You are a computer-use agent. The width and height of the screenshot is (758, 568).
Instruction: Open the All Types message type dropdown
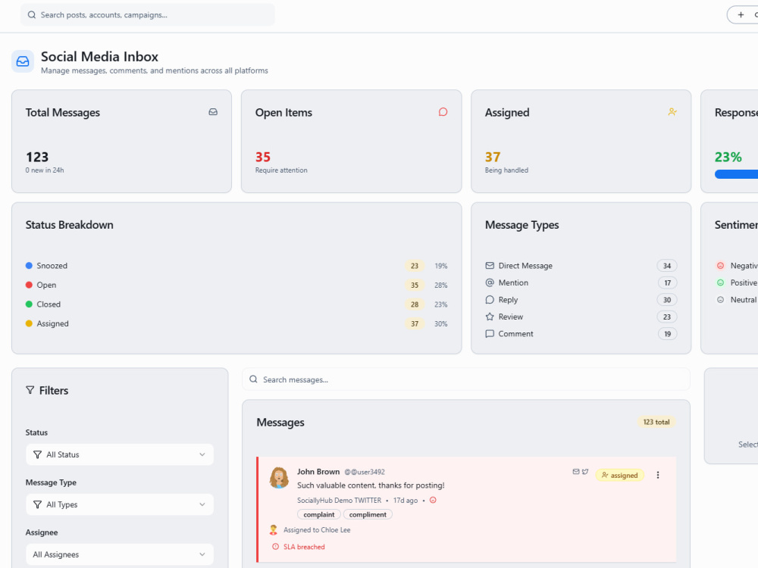coord(120,504)
